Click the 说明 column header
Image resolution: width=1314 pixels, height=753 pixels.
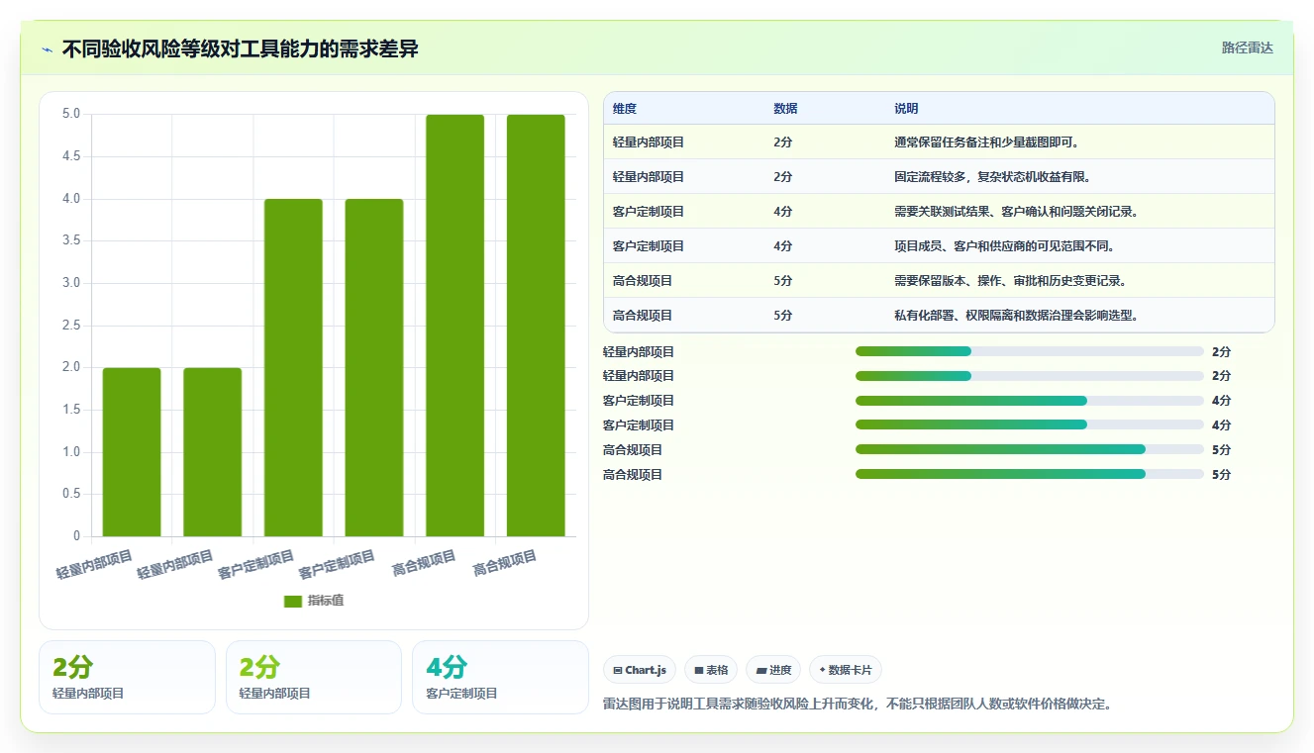point(906,109)
